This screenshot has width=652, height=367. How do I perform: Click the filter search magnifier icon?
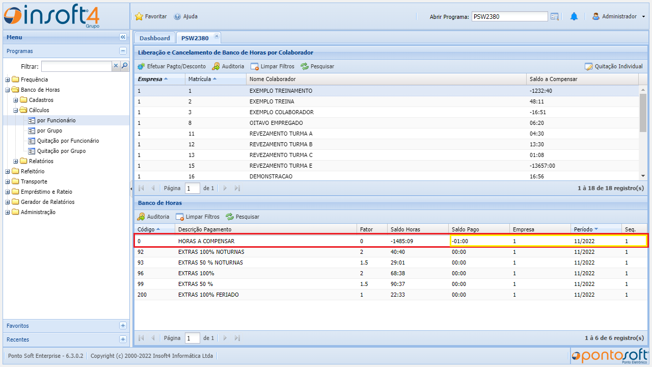tap(124, 66)
